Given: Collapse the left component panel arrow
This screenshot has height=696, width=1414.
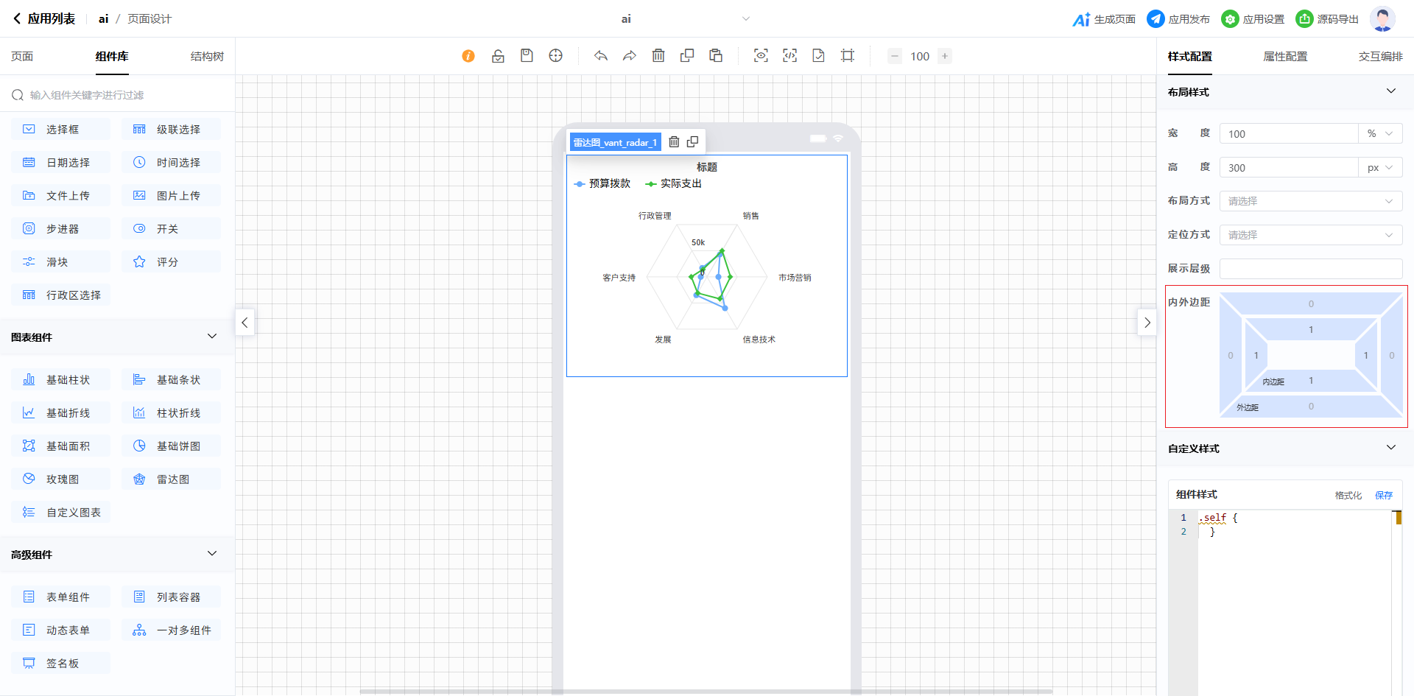Looking at the screenshot, I should coord(245,323).
